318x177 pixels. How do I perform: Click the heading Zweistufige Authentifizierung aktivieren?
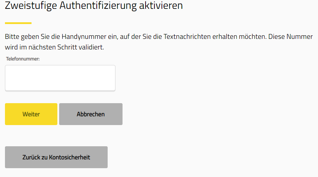coord(94,6)
